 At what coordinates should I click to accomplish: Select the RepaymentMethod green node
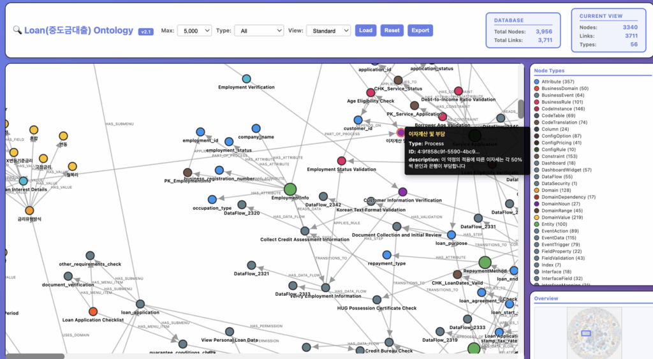point(485,262)
